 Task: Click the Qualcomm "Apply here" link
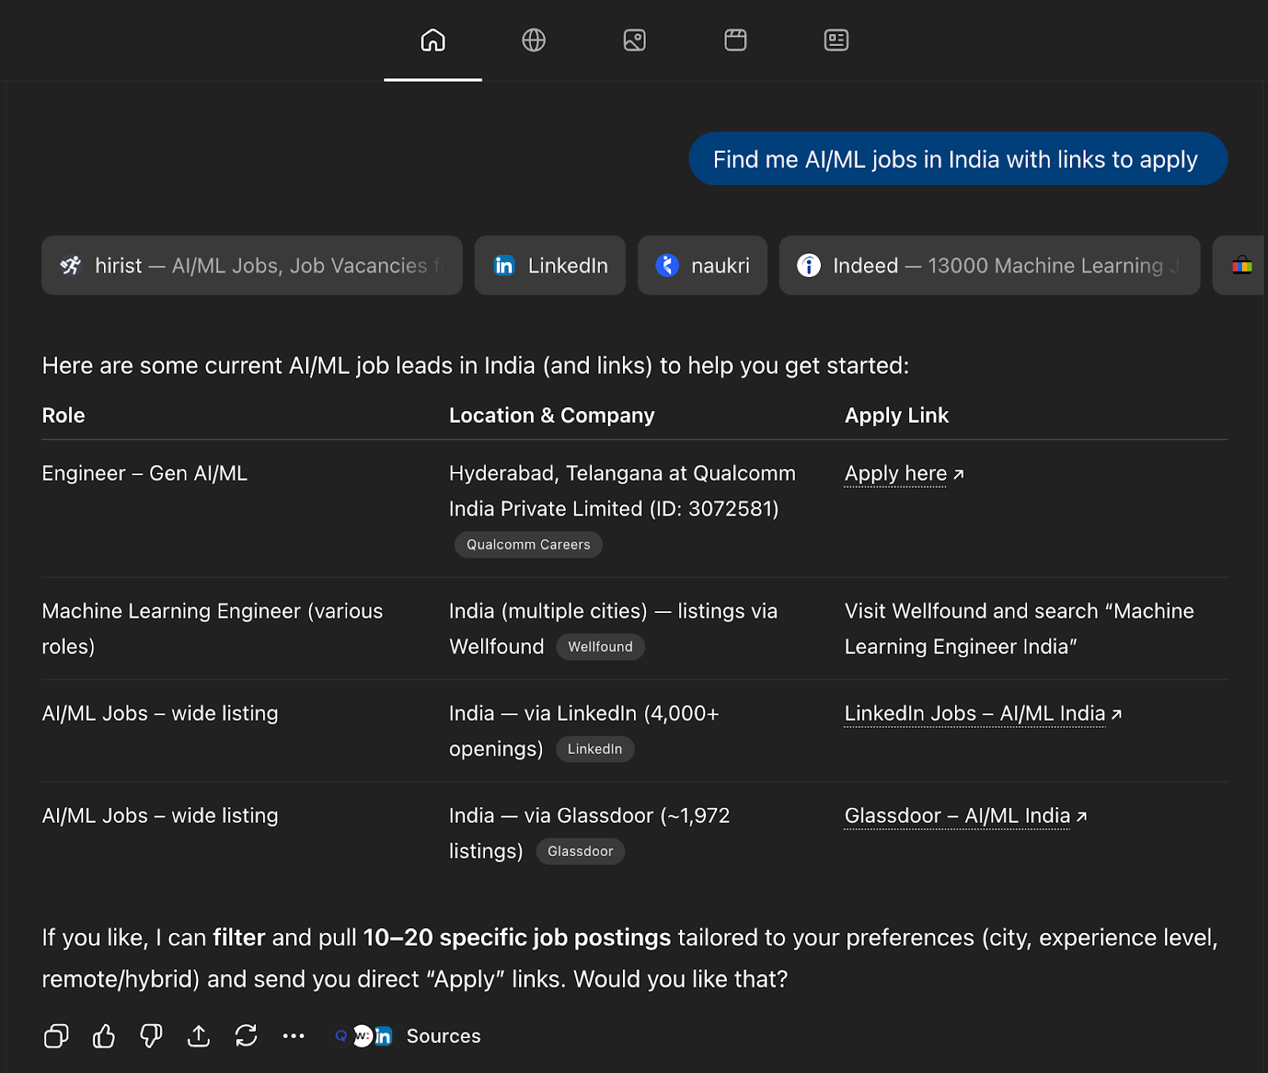[896, 474]
